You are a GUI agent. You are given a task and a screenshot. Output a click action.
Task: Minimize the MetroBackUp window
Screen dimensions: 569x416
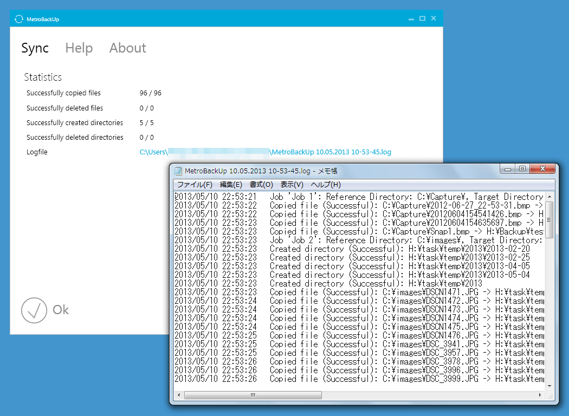tap(411, 18)
